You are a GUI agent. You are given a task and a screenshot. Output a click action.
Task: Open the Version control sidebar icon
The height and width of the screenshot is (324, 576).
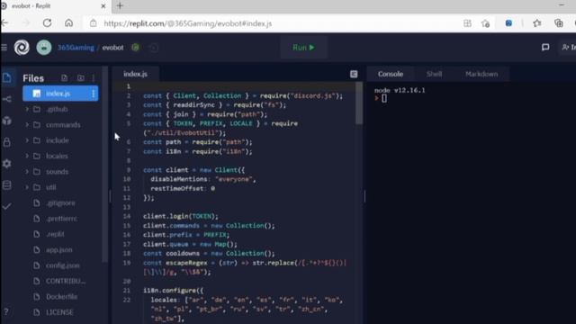click(x=6, y=99)
